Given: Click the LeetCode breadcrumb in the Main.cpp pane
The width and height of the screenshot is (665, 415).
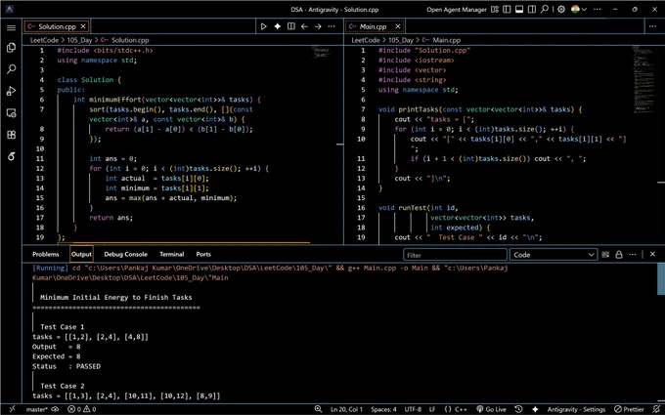Looking at the screenshot, I should (366, 40).
